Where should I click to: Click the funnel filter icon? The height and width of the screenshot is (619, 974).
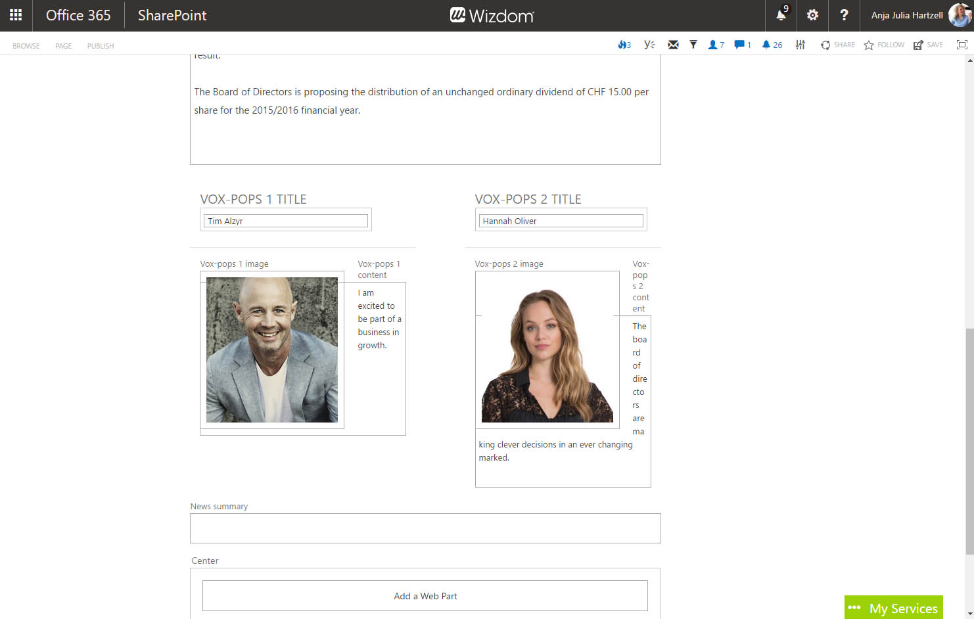[x=693, y=45]
